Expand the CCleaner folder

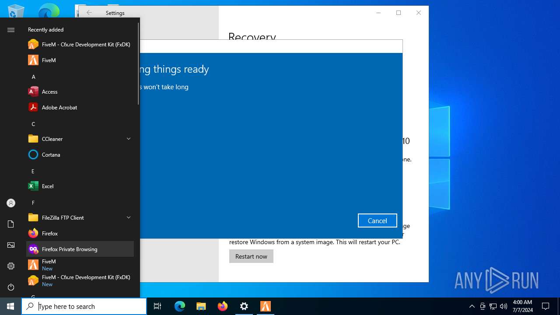click(x=129, y=139)
